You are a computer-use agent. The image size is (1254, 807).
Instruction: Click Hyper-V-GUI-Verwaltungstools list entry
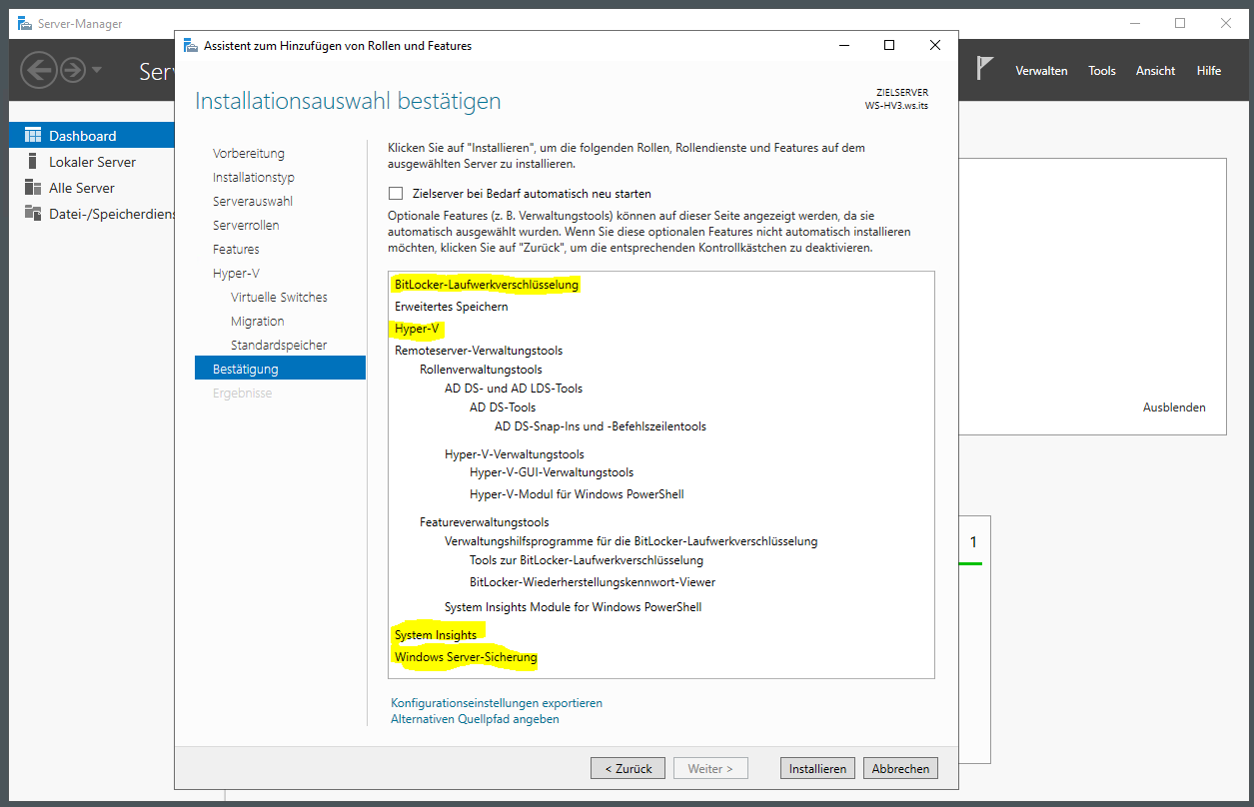click(x=552, y=472)
